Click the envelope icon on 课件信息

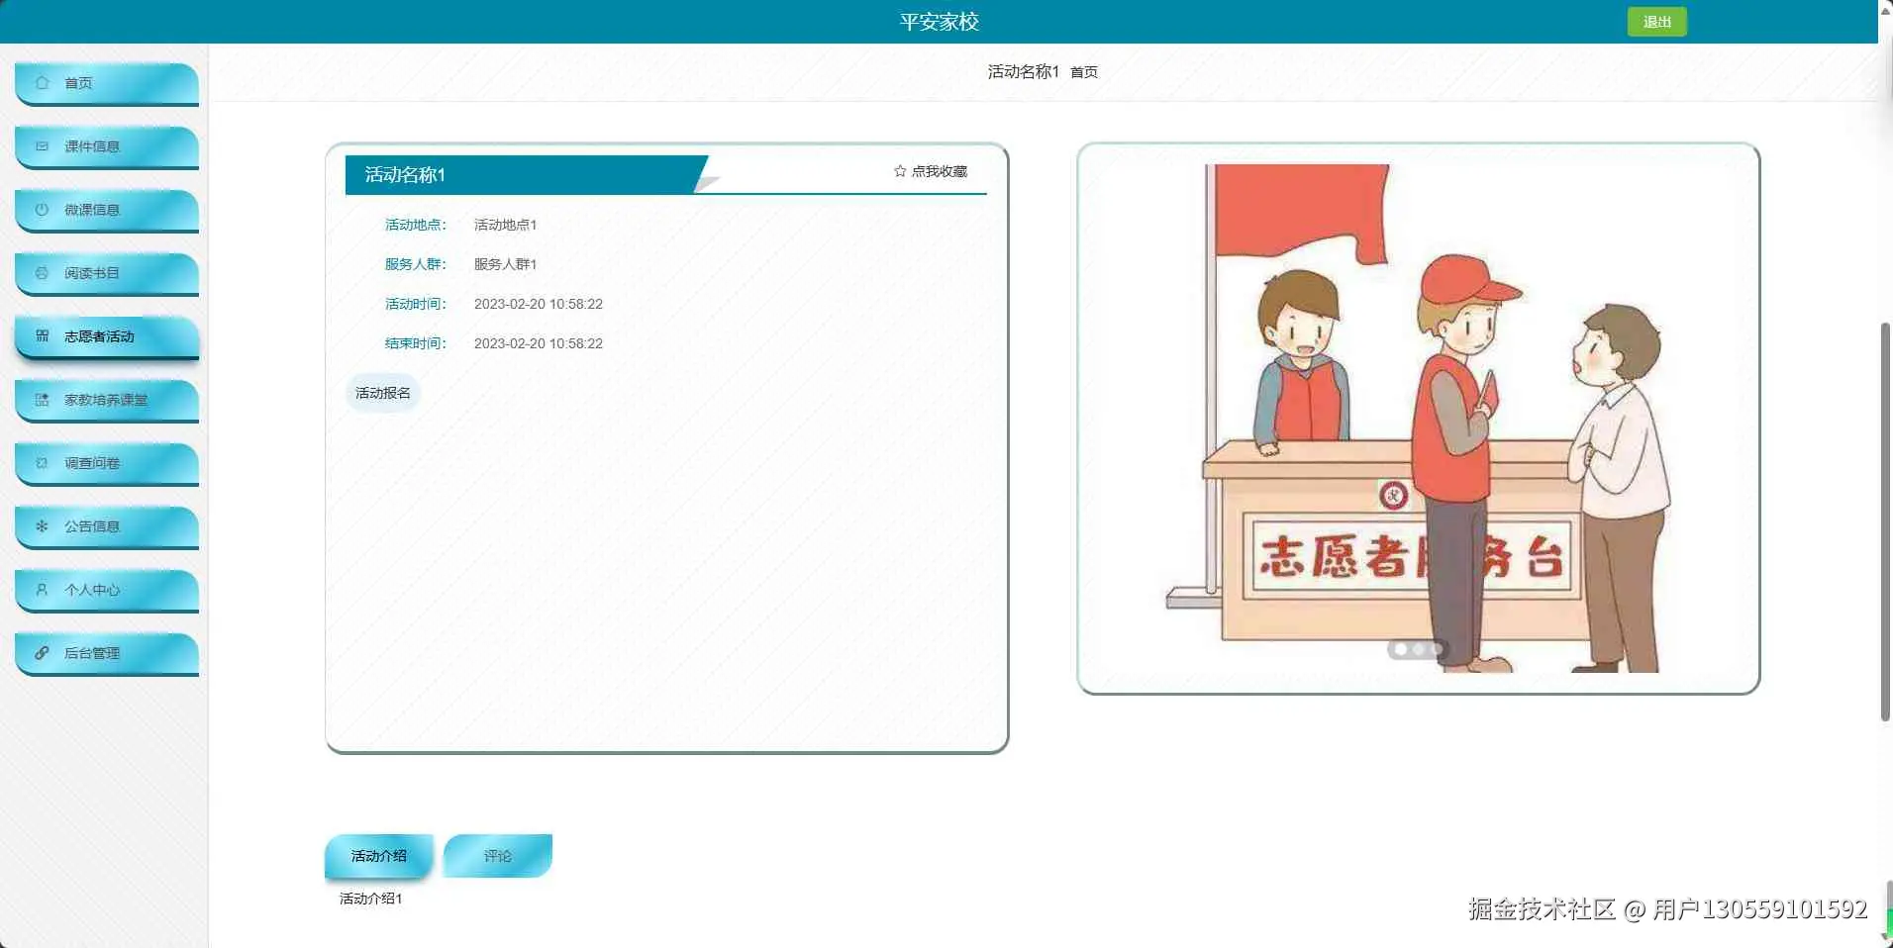tap(41, 146)
